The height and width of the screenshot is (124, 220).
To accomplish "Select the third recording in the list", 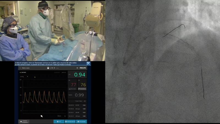I will pyautogui.click(x=77, y=112).
